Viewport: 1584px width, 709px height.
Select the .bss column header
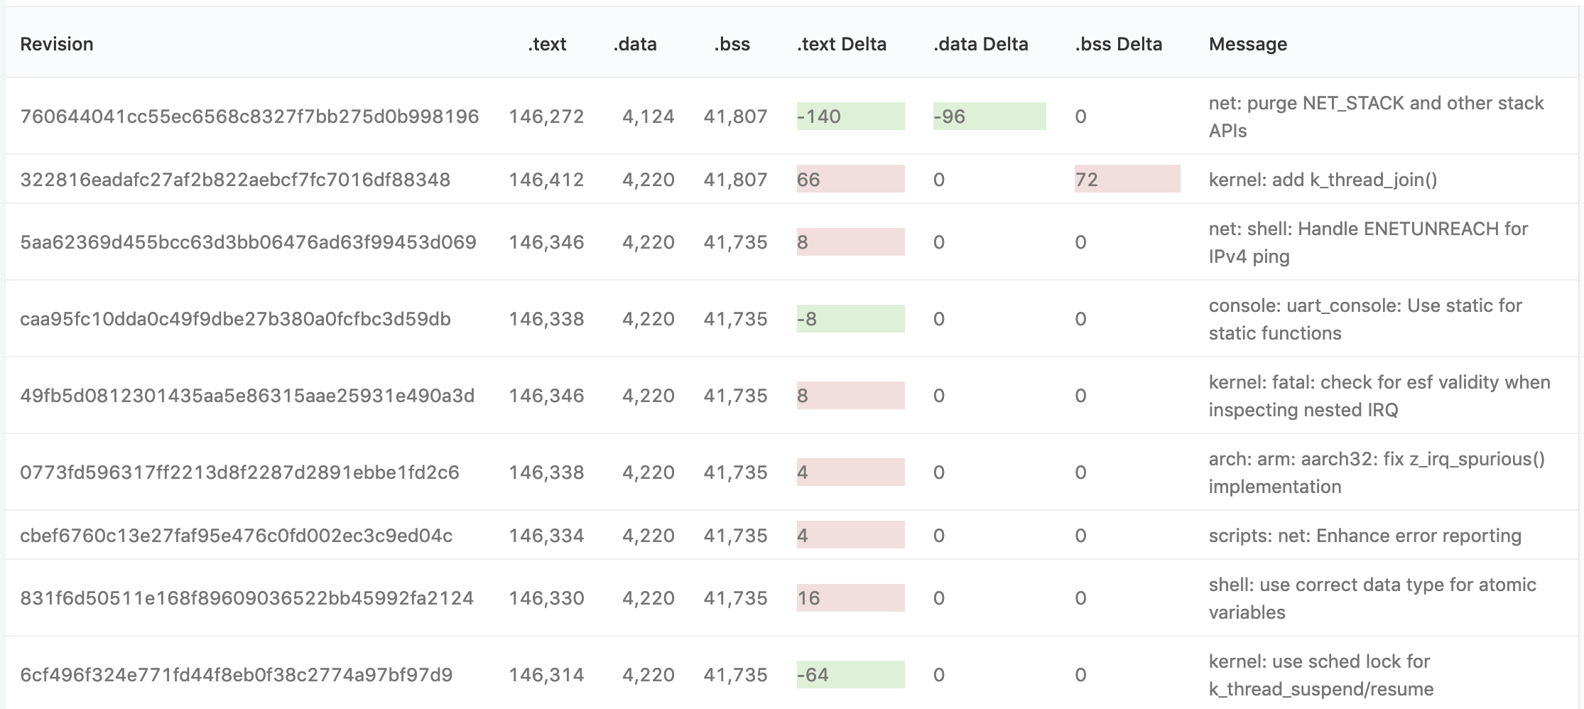732,44
